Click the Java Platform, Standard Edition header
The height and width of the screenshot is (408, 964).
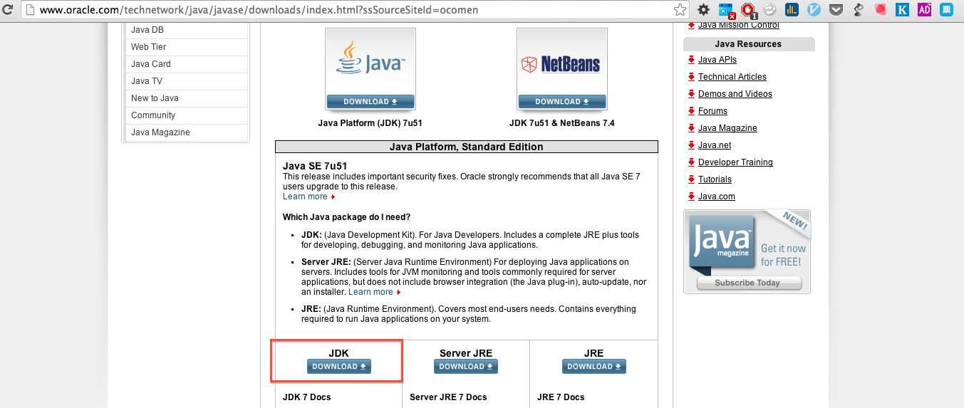coord(467,147)
